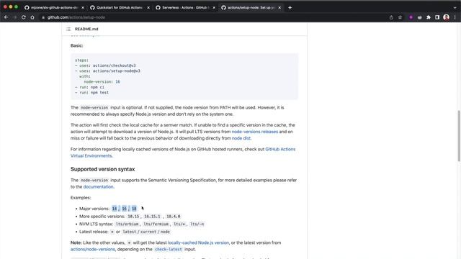Image resolution: width=461 pixels, height=259 pixels.
Task: Click specific version 18.4.0
Action: [x=173, y=217]
